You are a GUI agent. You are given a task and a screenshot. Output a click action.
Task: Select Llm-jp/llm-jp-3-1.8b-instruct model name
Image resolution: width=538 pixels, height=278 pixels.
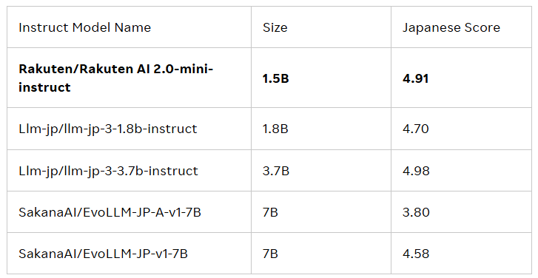pos(108,129)
